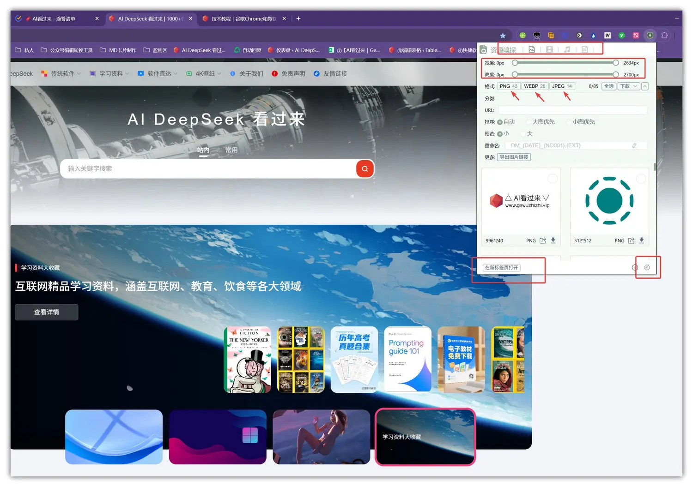The height and width of the screenshot is (487, 693).
Task: Open the 历年高考真题合集 thumbnail
Action: [x=354, y=360]
